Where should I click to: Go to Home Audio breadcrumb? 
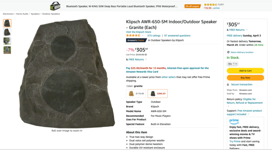point(22,14)
